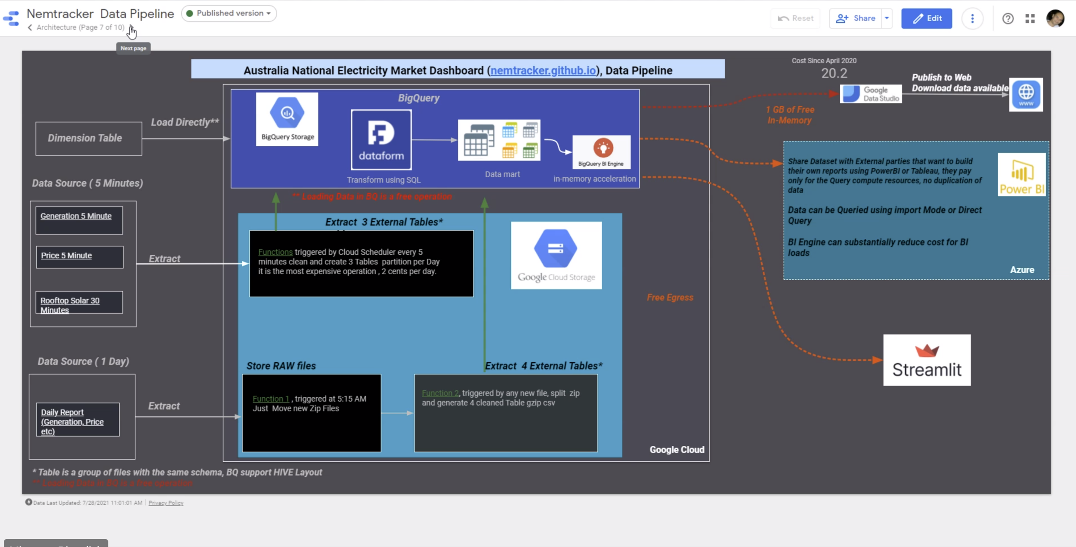Screen dimensions: 1076x547
Task: Click the Data Studio logo icon
Action: click(x=11, y=18)
